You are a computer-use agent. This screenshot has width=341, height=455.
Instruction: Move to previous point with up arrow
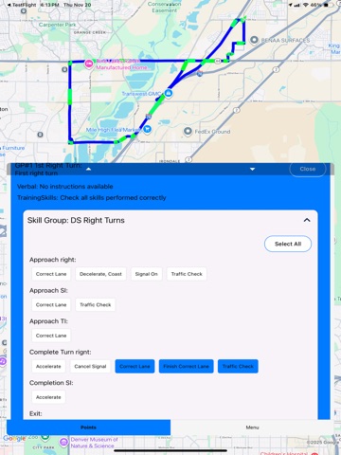pyautogui.click(x=88, y=169)
